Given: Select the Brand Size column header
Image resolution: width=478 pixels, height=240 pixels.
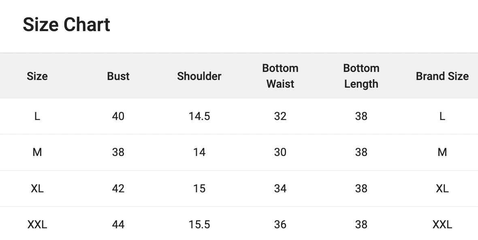Looking at the screenshot, I should [442, 76].
